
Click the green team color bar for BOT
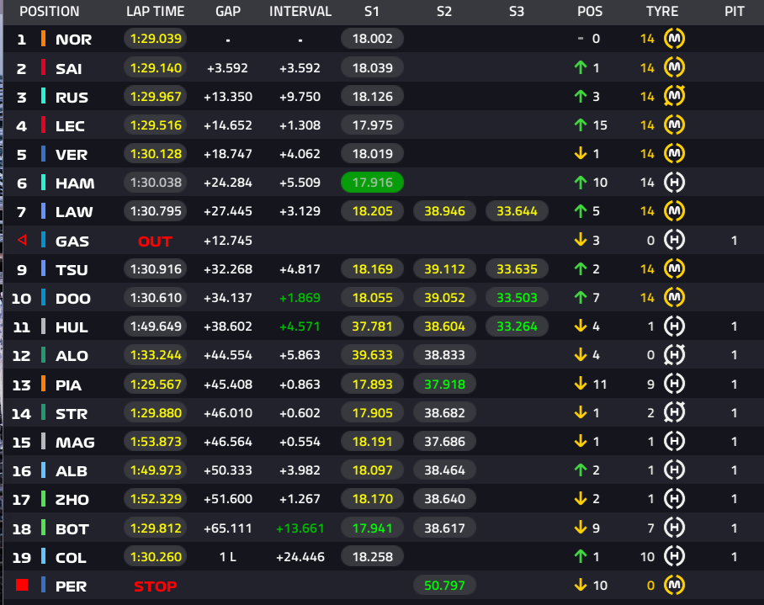point(44,528)
